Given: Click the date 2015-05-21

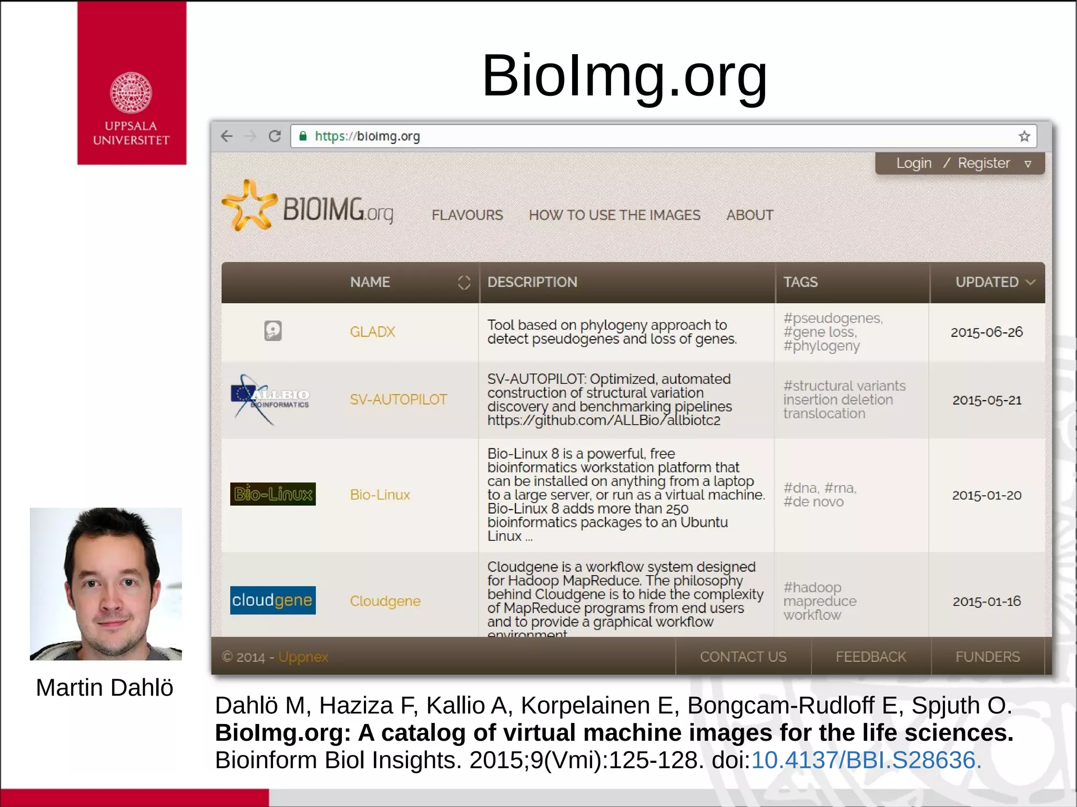Looking at the screenshot, I should 987,400.
